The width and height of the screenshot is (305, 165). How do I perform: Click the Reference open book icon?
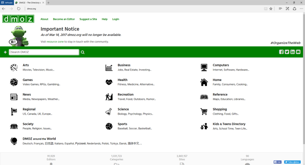(x=204, y=97)
